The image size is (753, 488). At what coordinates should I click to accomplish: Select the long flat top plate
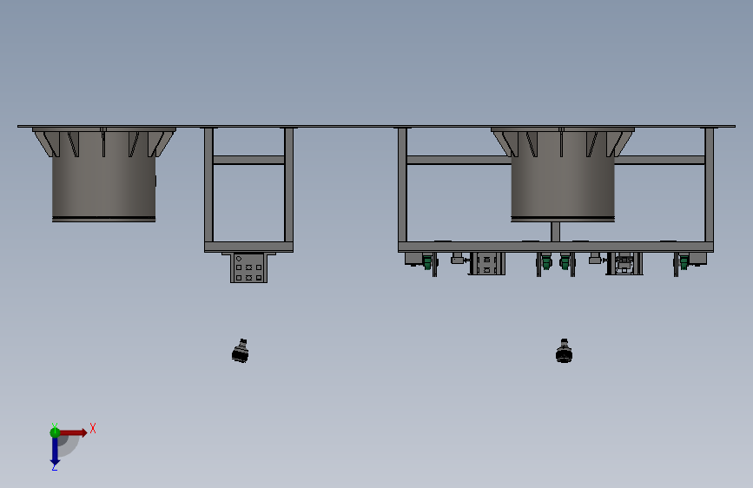[376, 126]
